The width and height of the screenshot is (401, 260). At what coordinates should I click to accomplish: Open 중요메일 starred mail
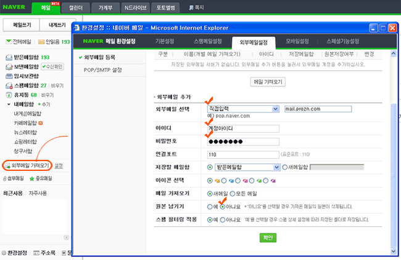(x=43, y=178)
